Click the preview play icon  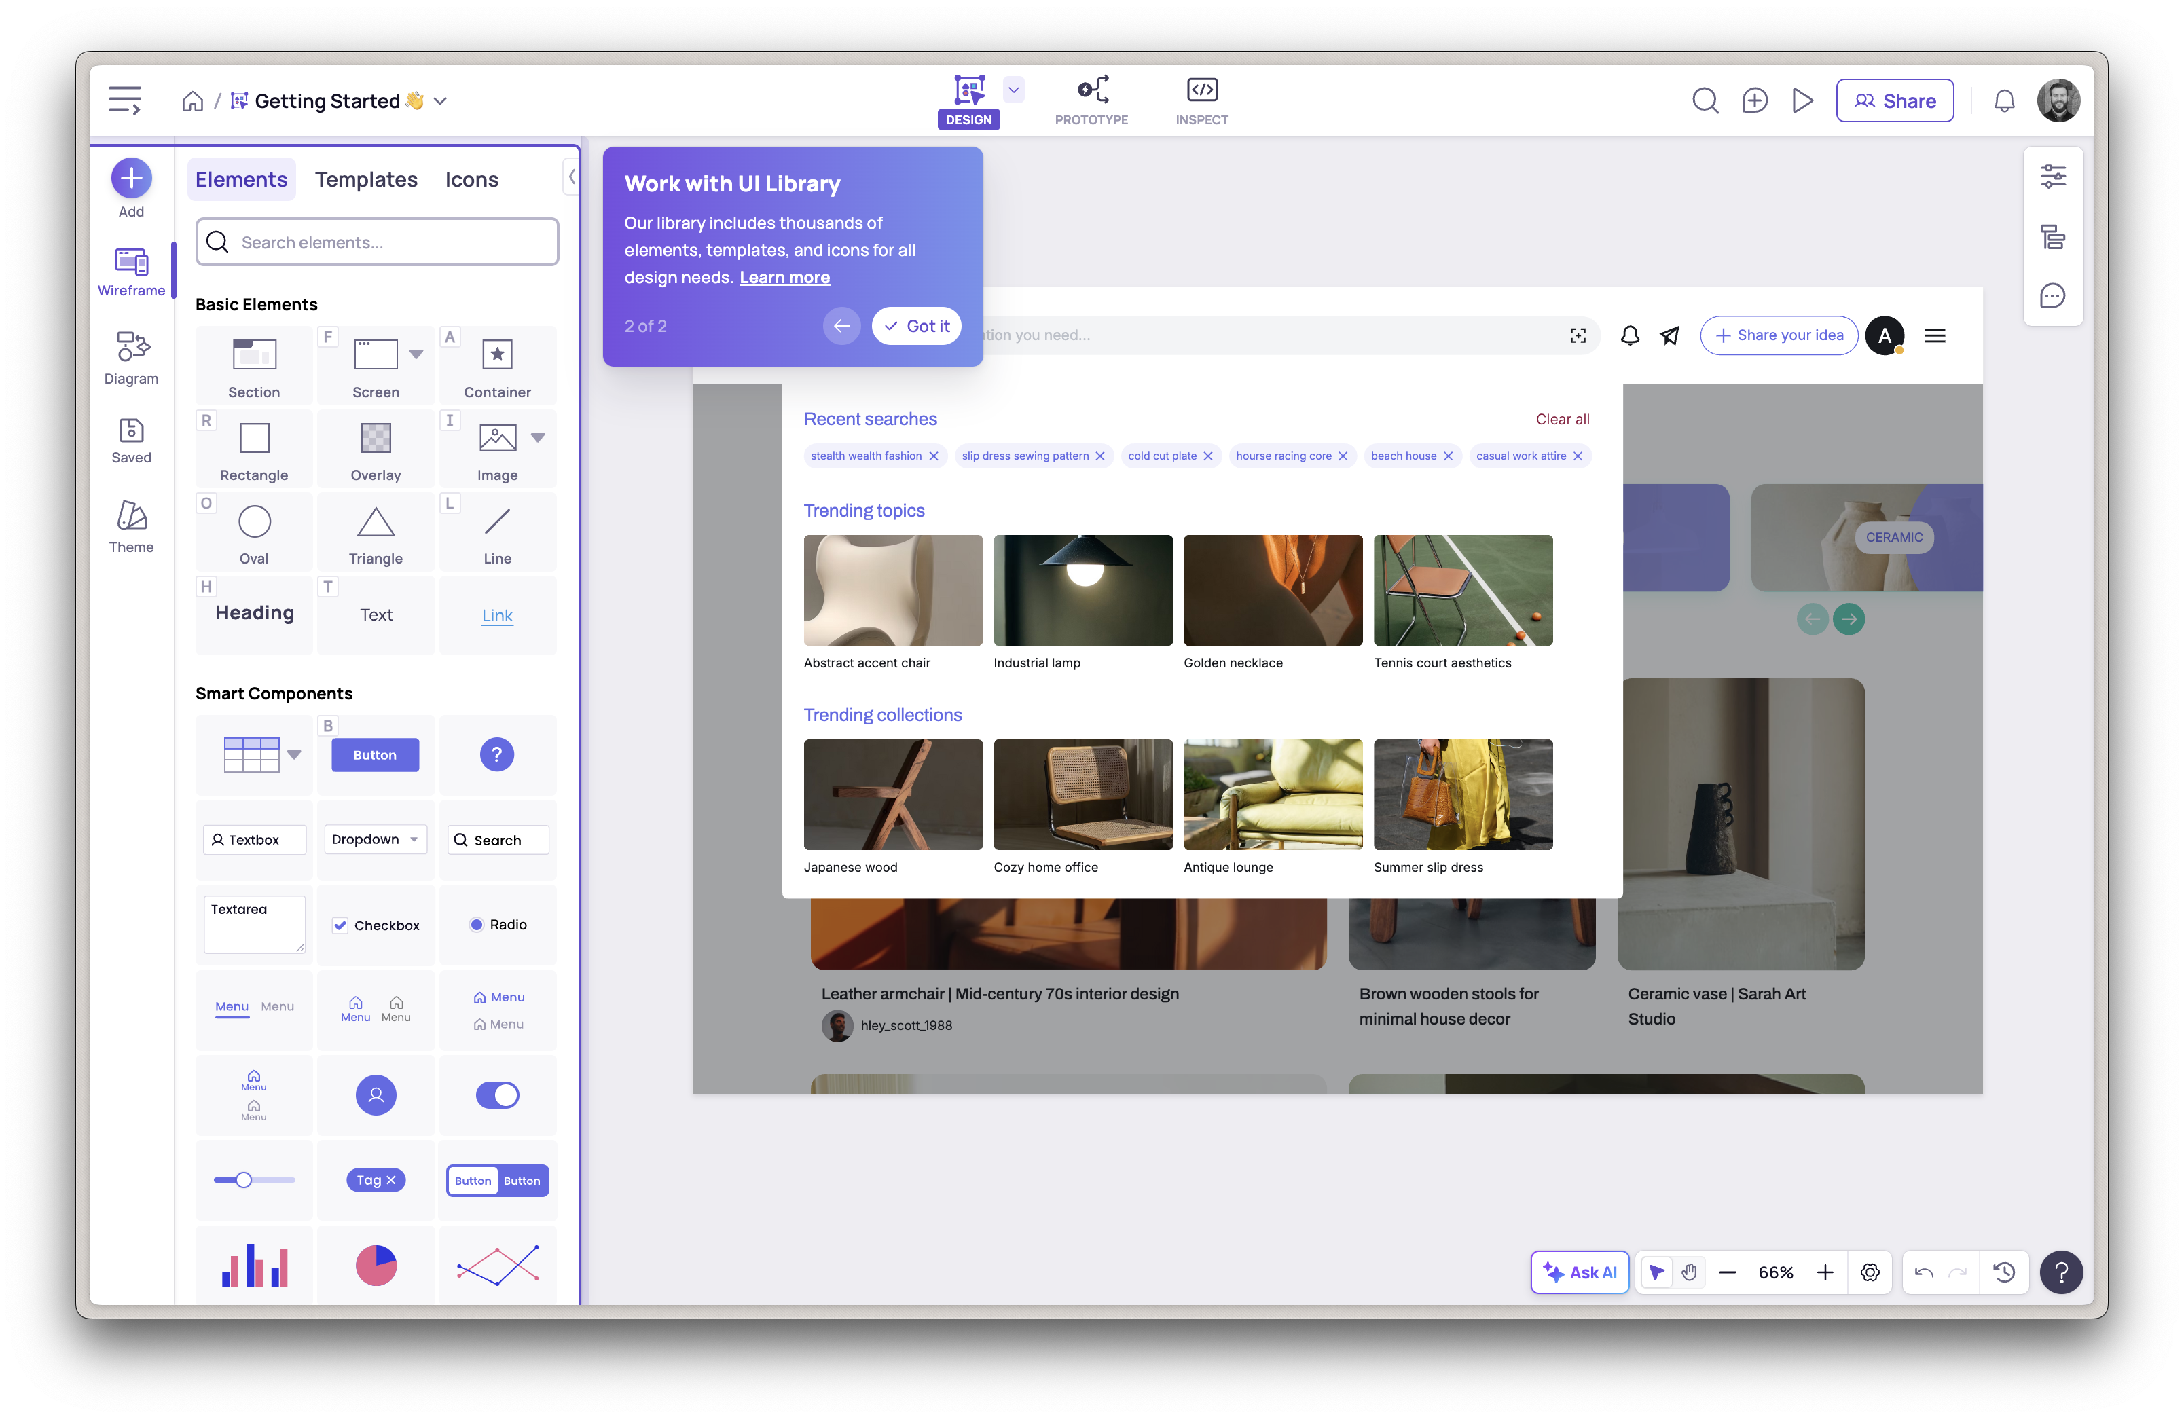pyautogui.click(x=1802, y=101)
